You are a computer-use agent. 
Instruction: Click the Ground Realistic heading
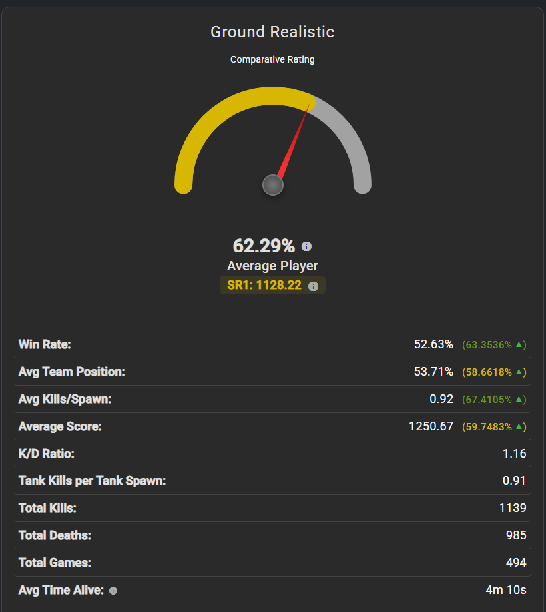point(272,31)
